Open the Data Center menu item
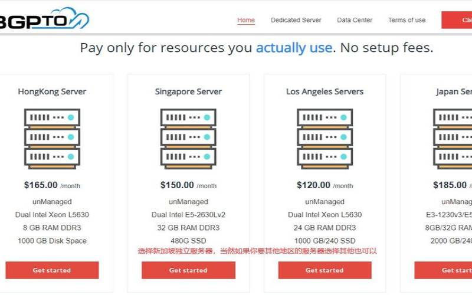 point(355,20)
